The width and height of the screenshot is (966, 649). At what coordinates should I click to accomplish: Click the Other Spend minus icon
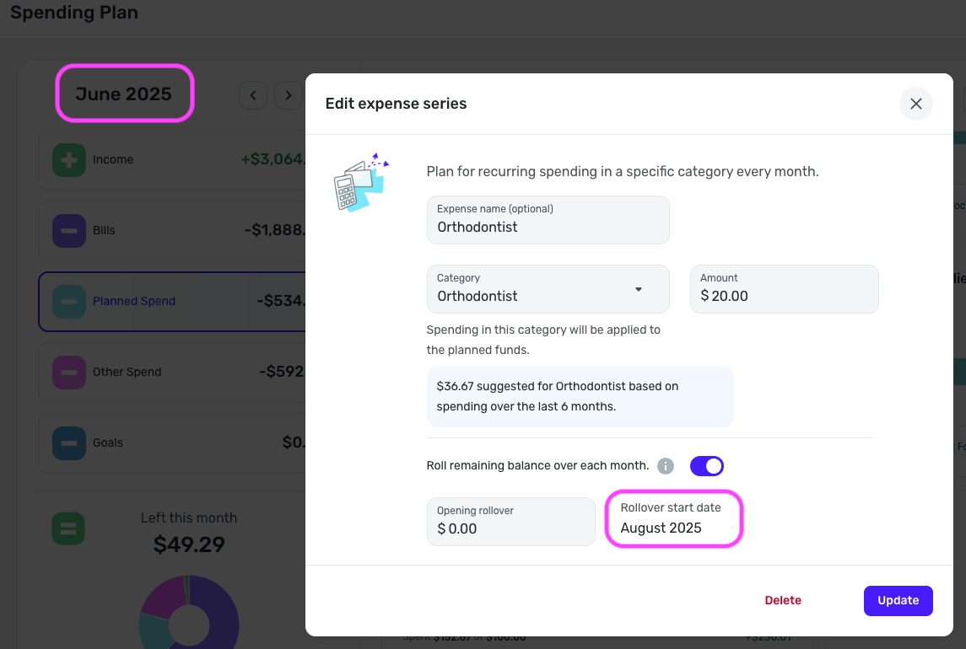[x=68, y=373]
